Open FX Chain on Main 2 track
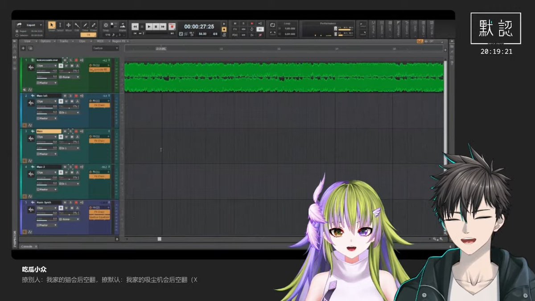Viewport: 535px width, 301px height. pos(99,176)
